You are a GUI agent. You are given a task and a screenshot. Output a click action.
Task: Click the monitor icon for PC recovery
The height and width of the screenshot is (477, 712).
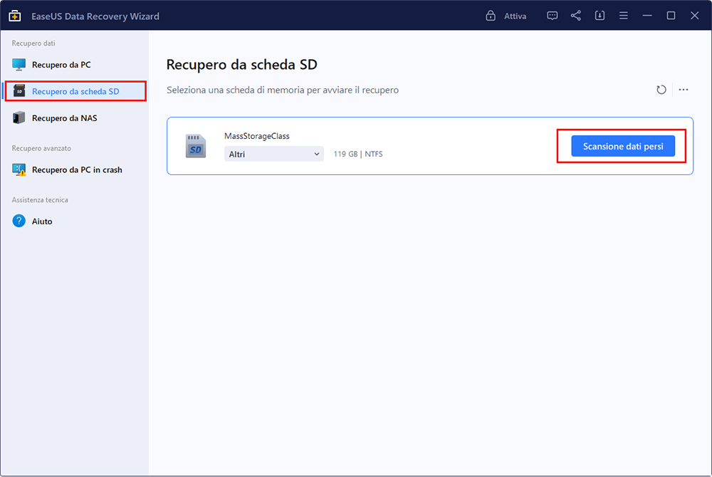[x=19, y=65]
